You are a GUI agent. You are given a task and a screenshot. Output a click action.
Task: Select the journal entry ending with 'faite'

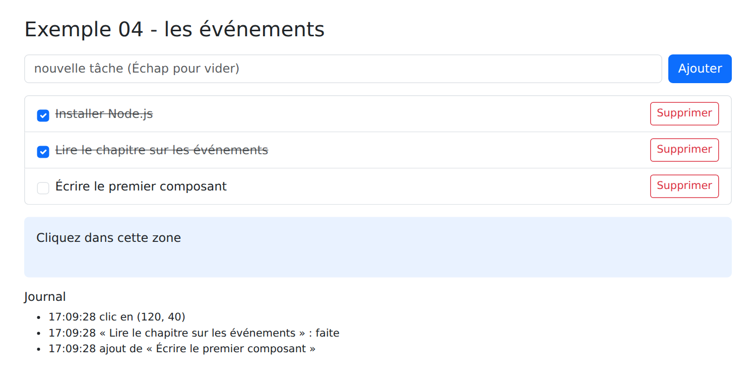coord(194,333)
